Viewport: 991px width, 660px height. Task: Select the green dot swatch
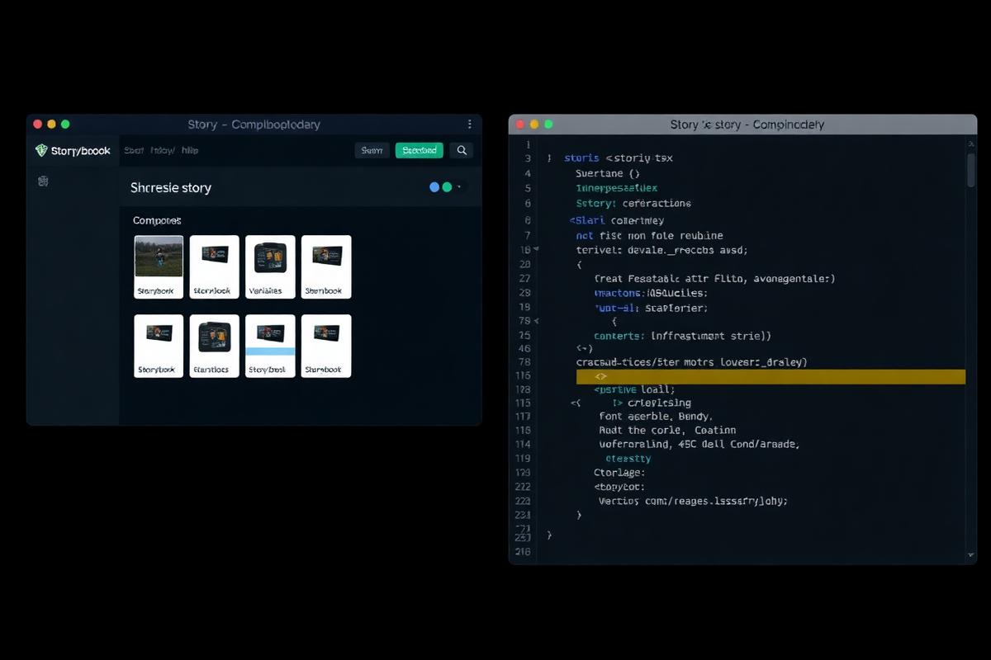pos(447,187)
